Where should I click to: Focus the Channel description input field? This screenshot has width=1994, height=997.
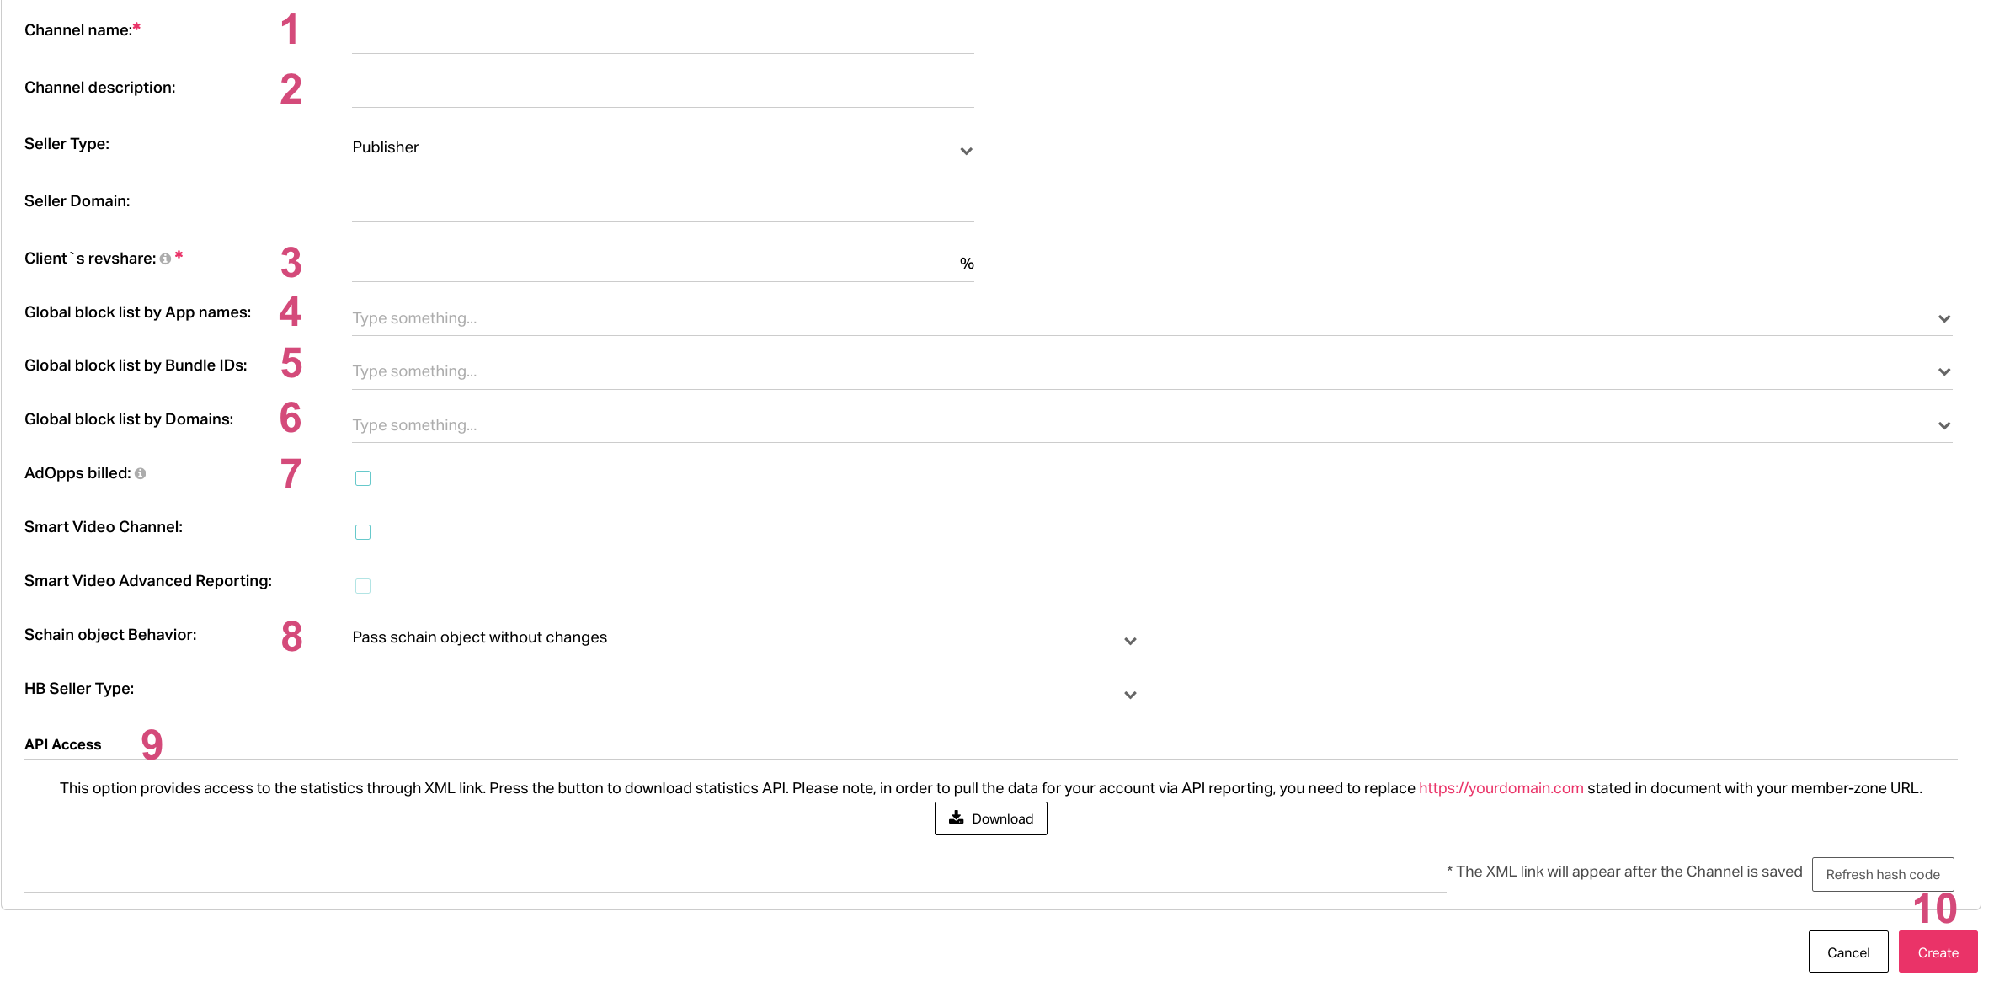pos(663,88)
